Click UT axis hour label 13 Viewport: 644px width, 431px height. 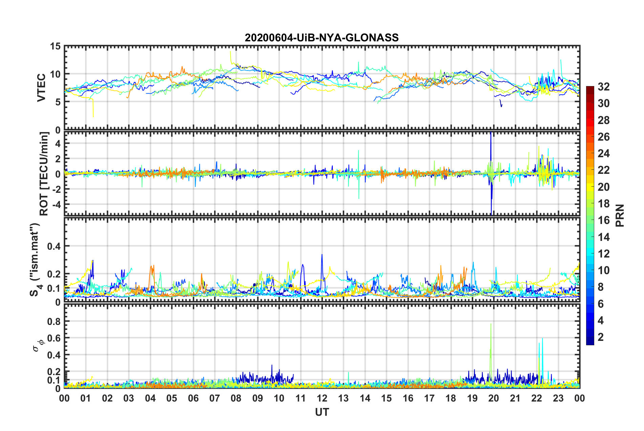pyautogui.click(x=343, y=398)
